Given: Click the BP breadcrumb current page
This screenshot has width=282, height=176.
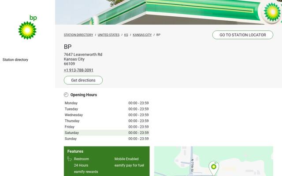Looking at the screenshot, I should 158,35.
